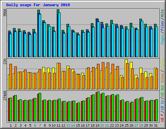Click day label 9 on x-axis

(50, 125)
